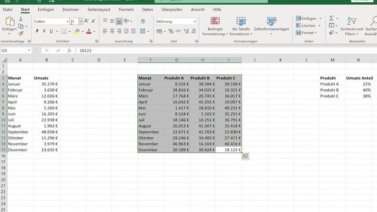Click the Copy icon in Zwischenablage

21,26
